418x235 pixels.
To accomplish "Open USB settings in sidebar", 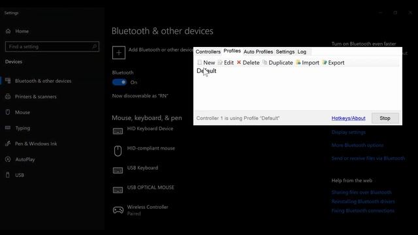I will coord(14,175).
